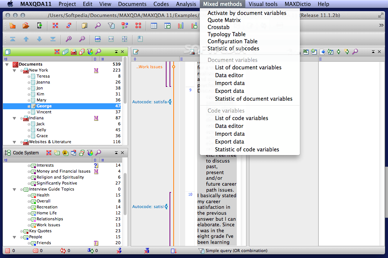
Task: Collapse the Websites & Literature group
Action: pyautogui.click(x=14, y=142)
